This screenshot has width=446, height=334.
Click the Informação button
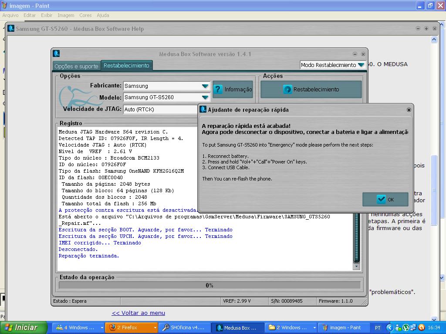(233, 89)
